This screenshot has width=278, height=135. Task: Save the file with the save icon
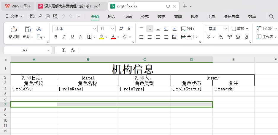pyautogui.click(x=32, y=17)
